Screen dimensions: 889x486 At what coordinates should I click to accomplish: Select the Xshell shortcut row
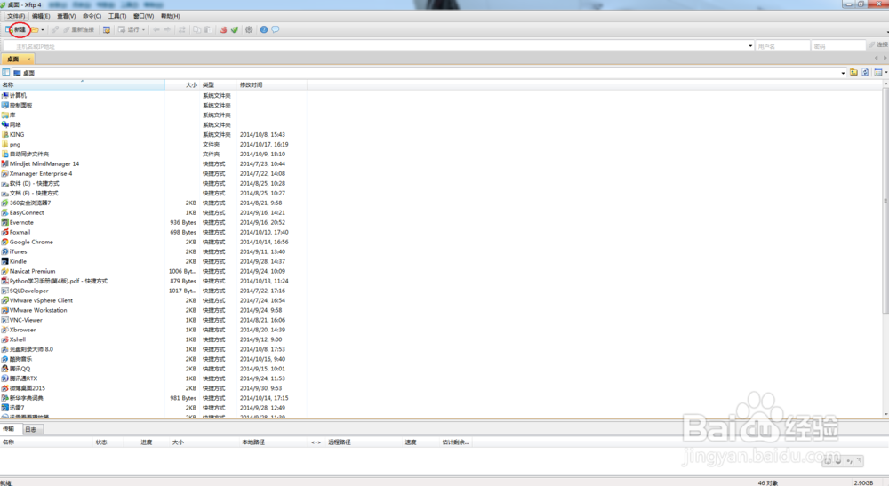pos(153,339)
